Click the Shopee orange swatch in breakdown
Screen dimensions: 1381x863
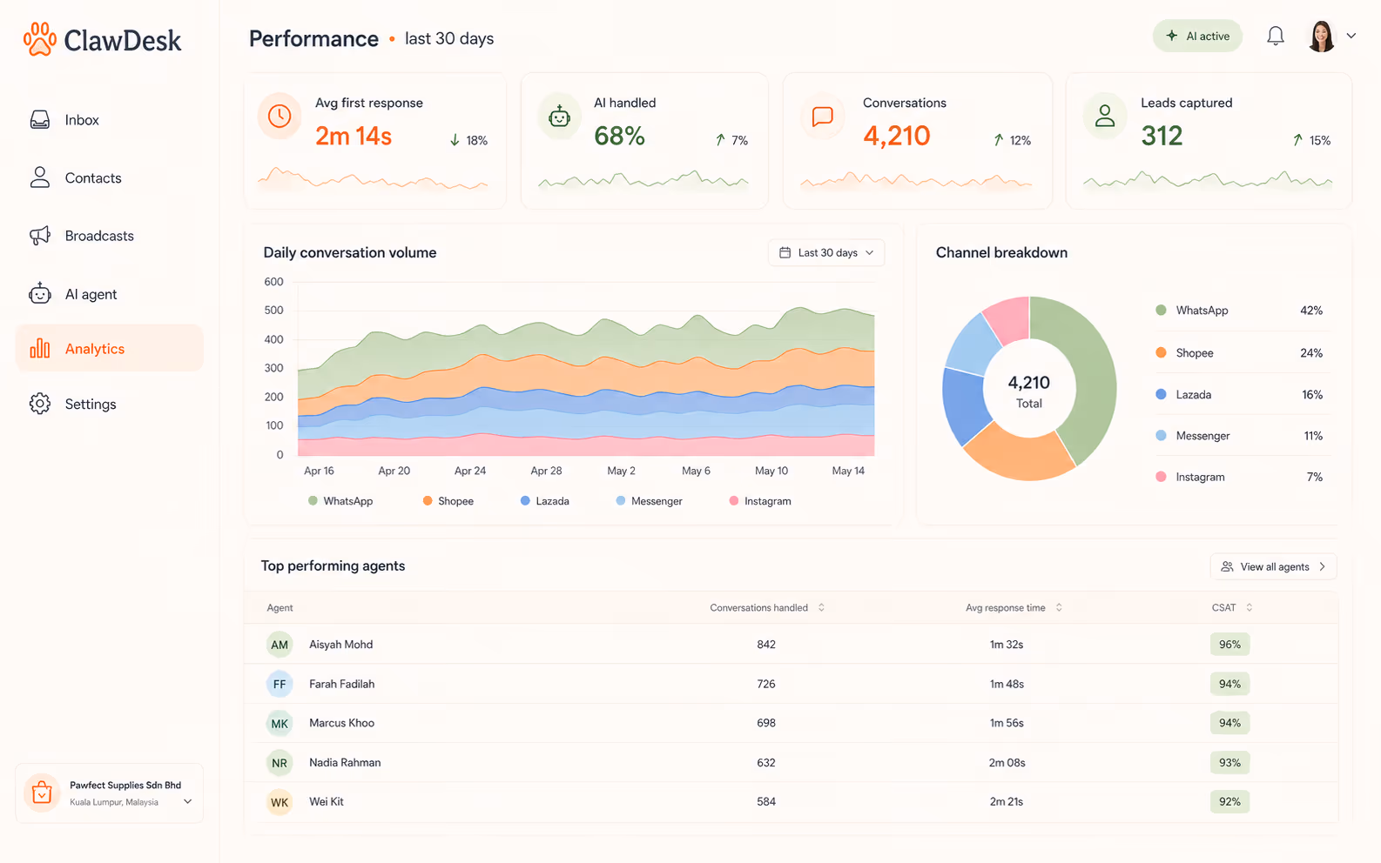1161,352
